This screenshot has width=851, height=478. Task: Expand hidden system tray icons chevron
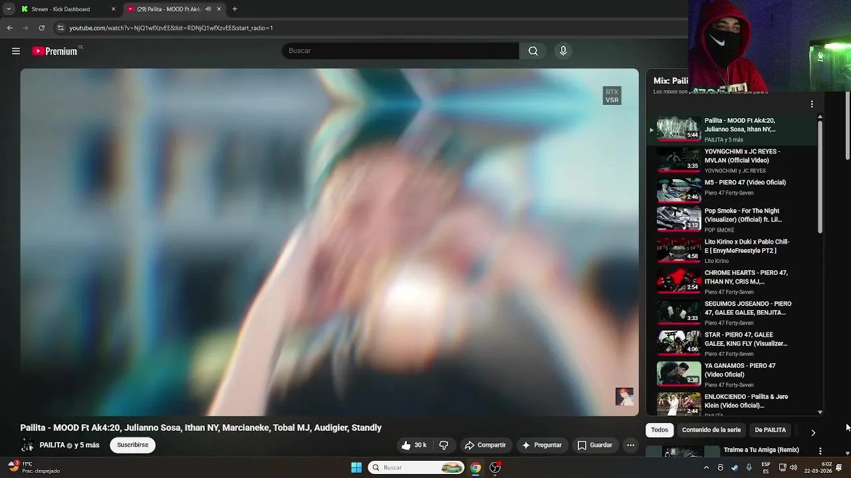pos(706,467)
